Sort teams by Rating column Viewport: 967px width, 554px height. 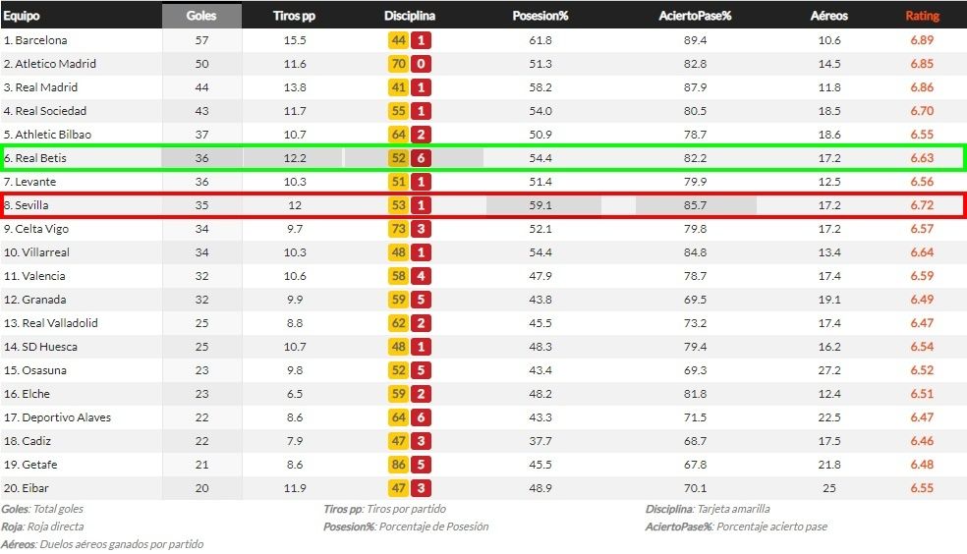click(922, 16)
